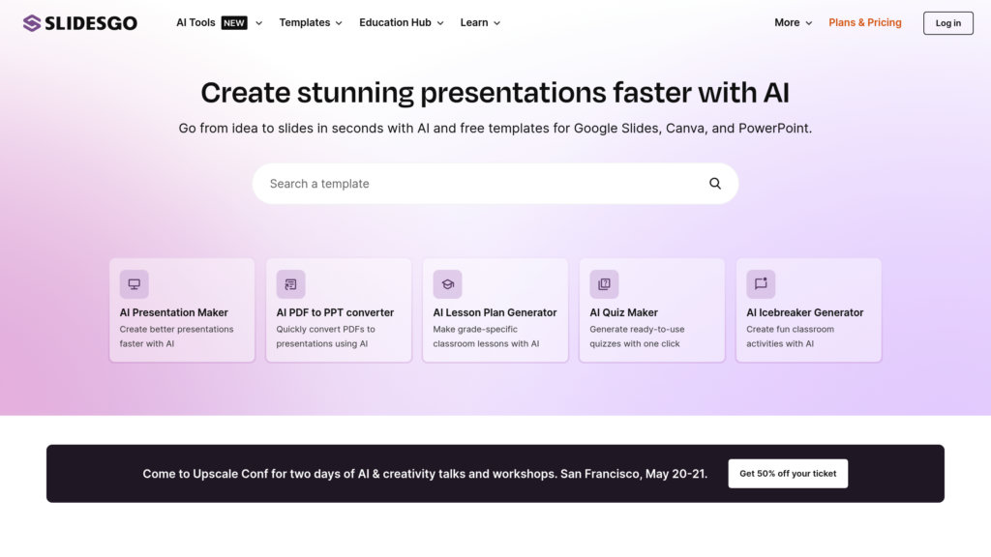Click the magnifying glass search icon
Image resolution: width=991 pixels, height=557 pixels.
pos(715,184)
